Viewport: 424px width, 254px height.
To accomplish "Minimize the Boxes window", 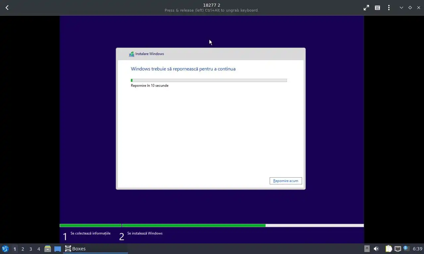I will pyautogui.click(x=401, y=8).
